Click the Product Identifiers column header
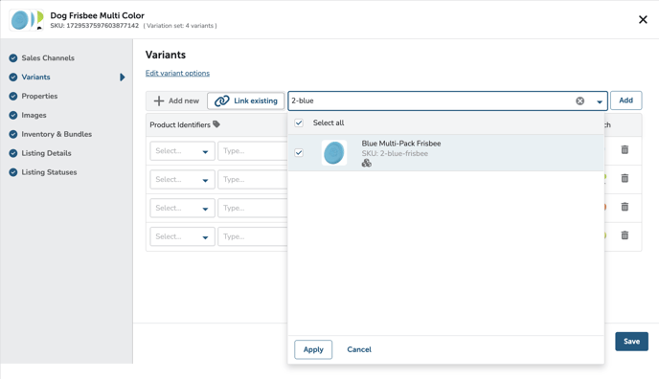 tap(180, 124)
